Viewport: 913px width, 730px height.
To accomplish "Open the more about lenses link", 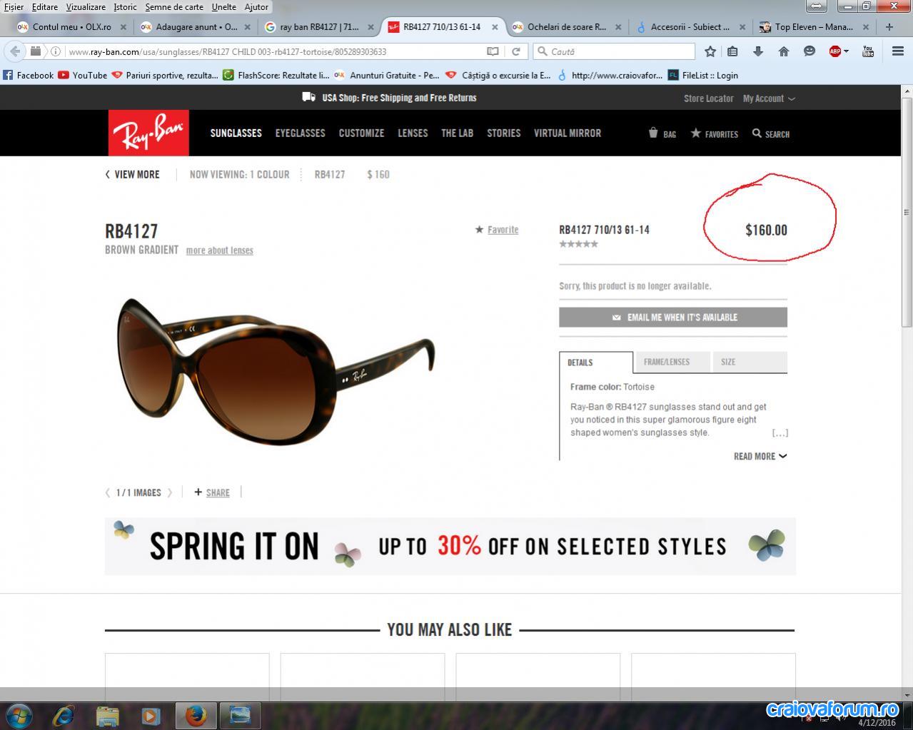I will 220,250.
